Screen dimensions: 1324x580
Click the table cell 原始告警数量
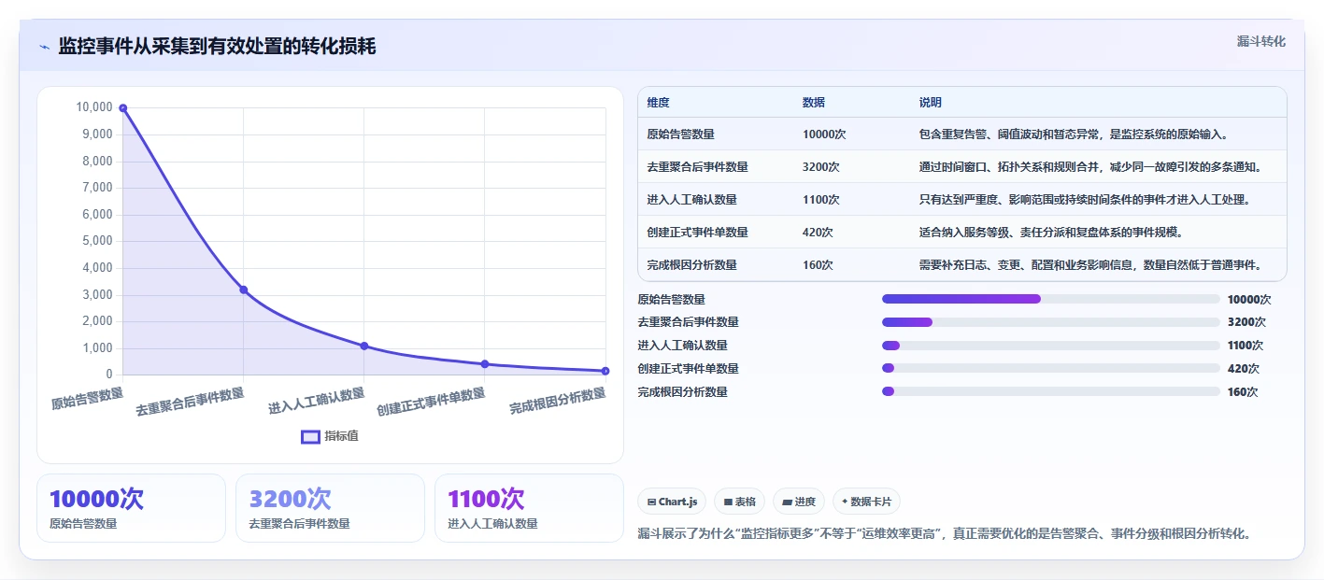(x=680, y=134)
